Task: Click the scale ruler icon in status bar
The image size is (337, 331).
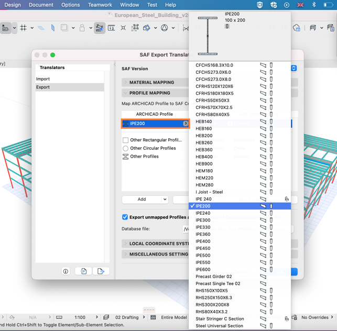Action: click(x=59, y=317)
